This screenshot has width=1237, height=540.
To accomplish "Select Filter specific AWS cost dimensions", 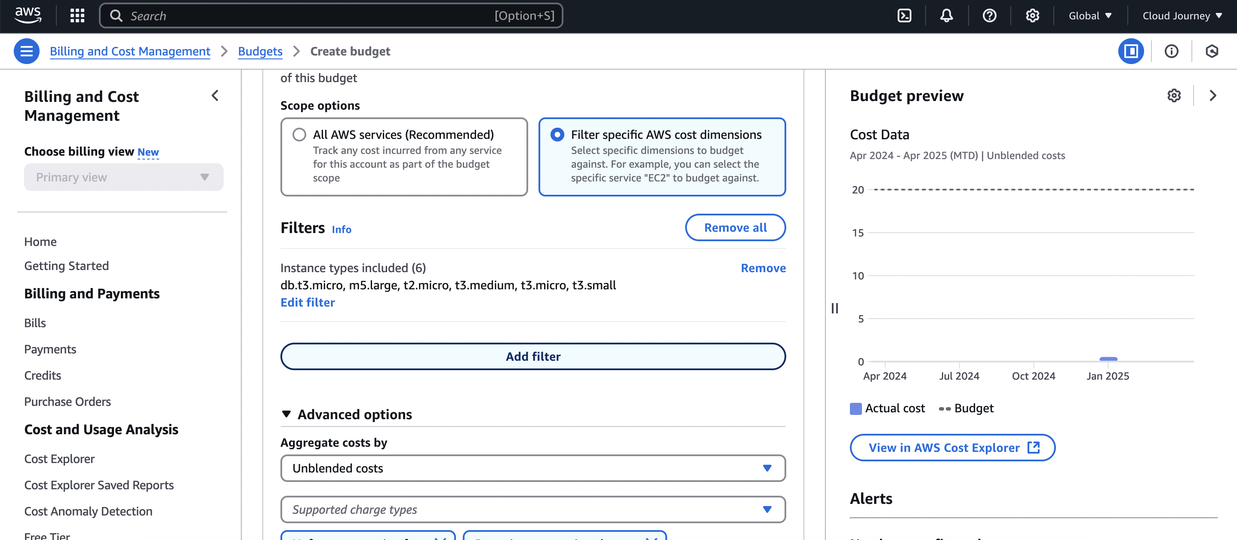I will tap(662, 156).
